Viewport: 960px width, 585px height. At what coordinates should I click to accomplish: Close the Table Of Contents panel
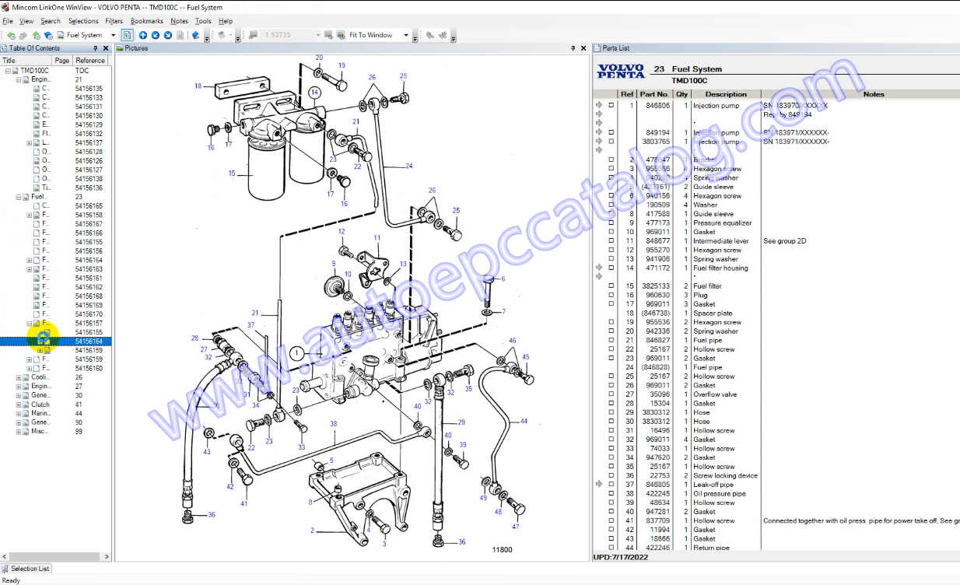coord(107,48)
